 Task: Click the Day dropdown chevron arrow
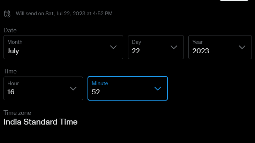174,47
